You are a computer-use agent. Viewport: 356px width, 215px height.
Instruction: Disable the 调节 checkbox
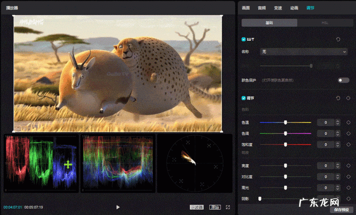pyautogui.click(x=244, y=98)
